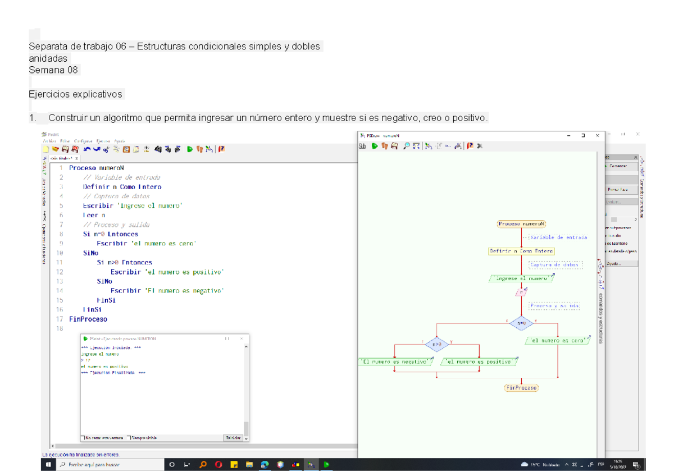Click the Undo arrow icon in PSeInt toolbar

pos(86,149)
